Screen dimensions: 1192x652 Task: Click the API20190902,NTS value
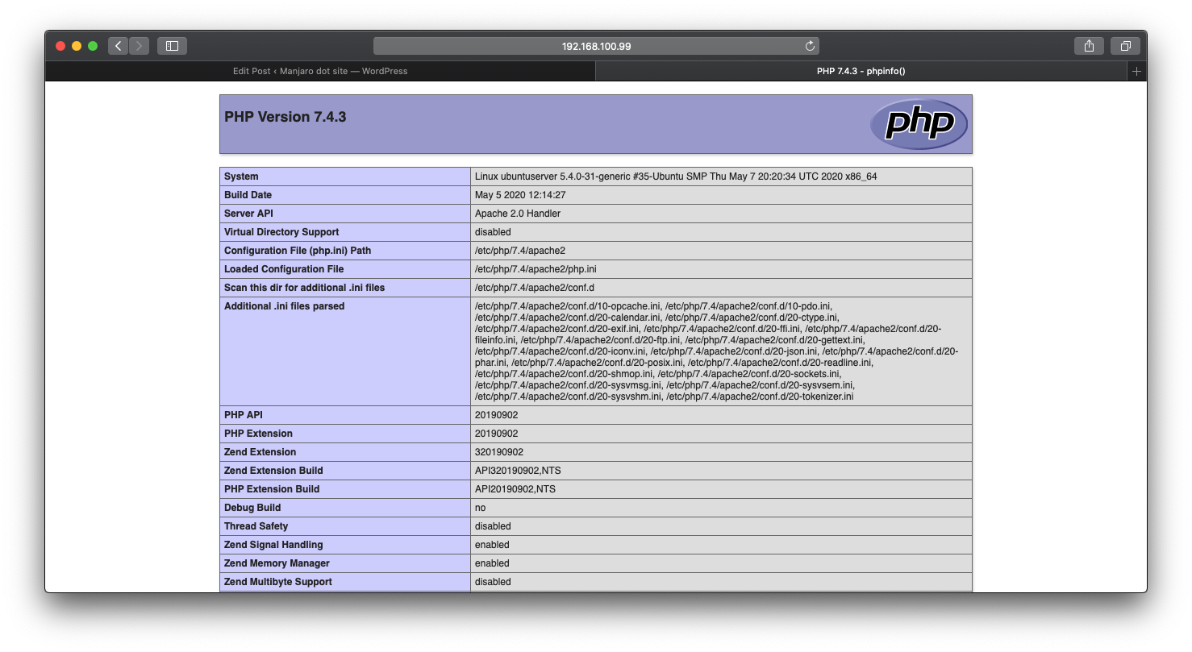point(515,489)
